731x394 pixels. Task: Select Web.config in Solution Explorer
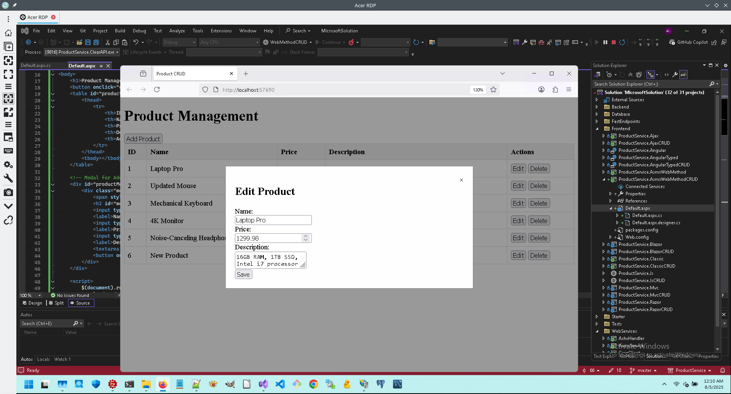[637, 237]
